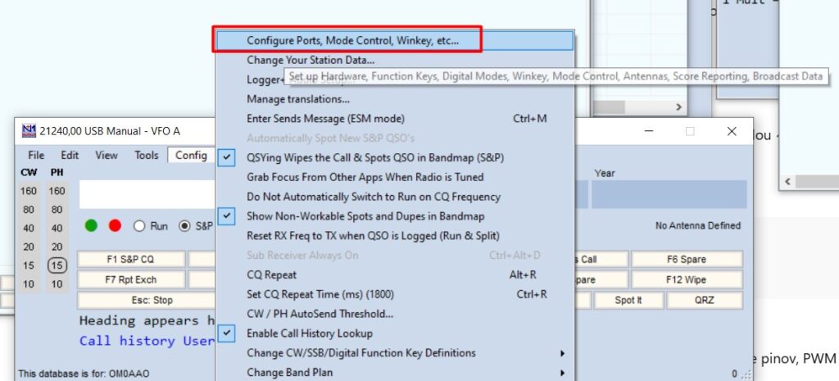839x381 pixels.
Task: Open the Tools menu
Action: click(147, 155)
